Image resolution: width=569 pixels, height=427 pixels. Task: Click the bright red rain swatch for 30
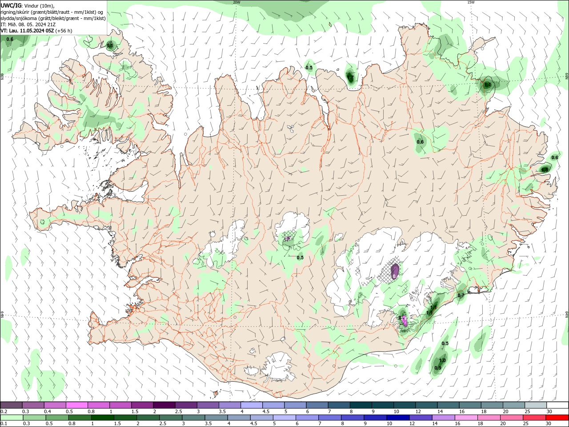point(557,418)
